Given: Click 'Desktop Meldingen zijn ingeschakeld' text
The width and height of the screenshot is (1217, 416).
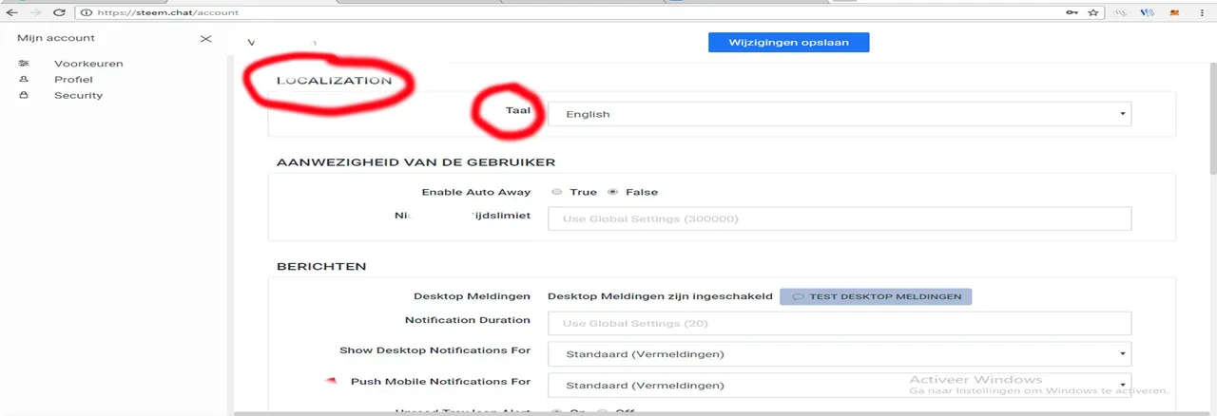Looking at the screenshot, I should (660, 296).
